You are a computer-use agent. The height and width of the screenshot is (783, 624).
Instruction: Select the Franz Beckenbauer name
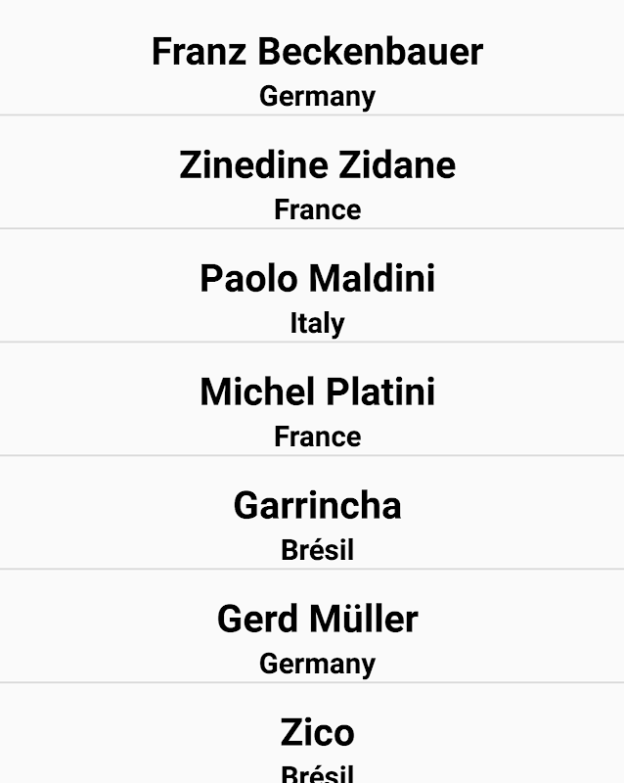[x=317, y=52]
